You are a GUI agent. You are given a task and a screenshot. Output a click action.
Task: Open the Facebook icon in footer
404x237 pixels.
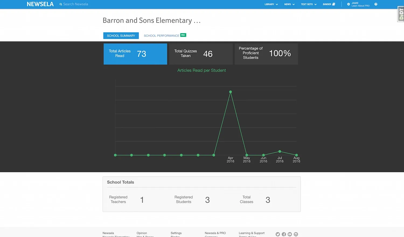coord(284,234)
